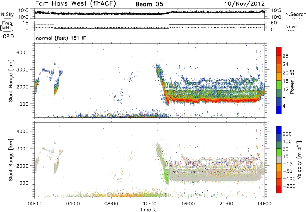306x212 pixels.
Task: Click the "-50" velocity colorbar value
Action: pyautogui.click(x=287, y=171)
